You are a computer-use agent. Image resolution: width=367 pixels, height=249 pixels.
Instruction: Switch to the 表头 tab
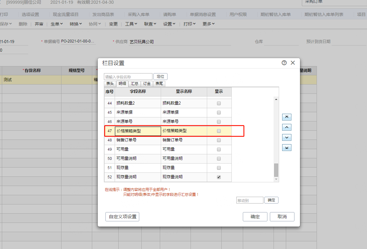pyautogui.click(x=110, y=84)
